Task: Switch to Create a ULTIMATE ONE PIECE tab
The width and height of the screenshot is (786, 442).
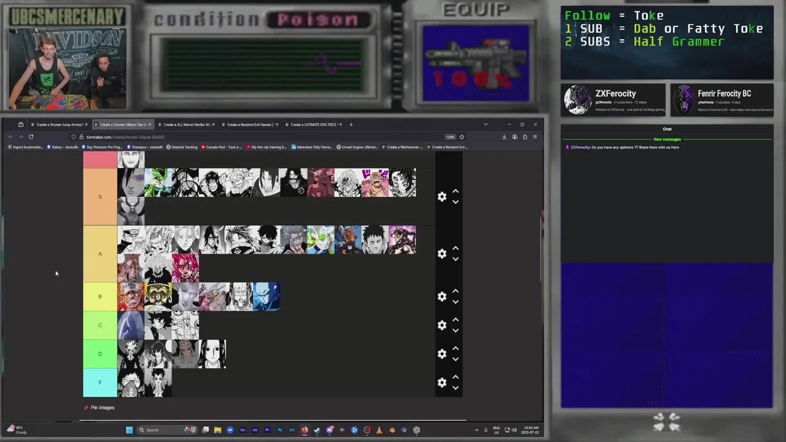Action: 314,125
